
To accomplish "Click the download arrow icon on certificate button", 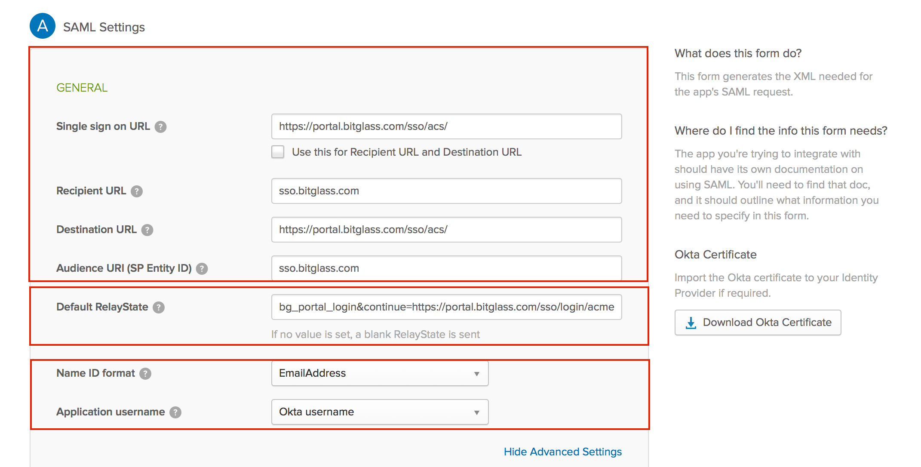I will [x=691, y=323].
